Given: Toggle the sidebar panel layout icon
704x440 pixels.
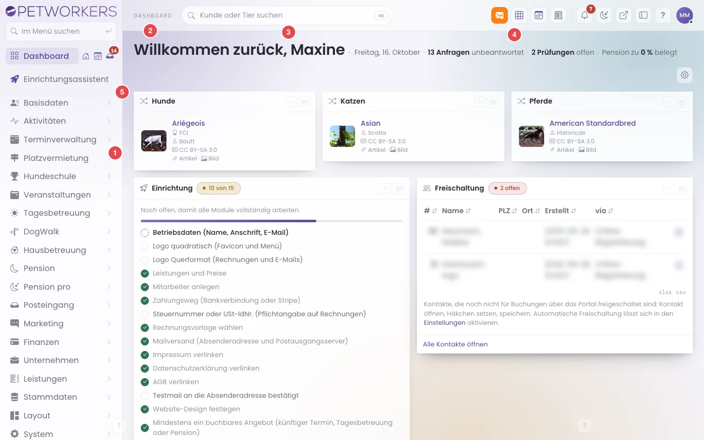Looking at the screenshot, I should 643,15.
